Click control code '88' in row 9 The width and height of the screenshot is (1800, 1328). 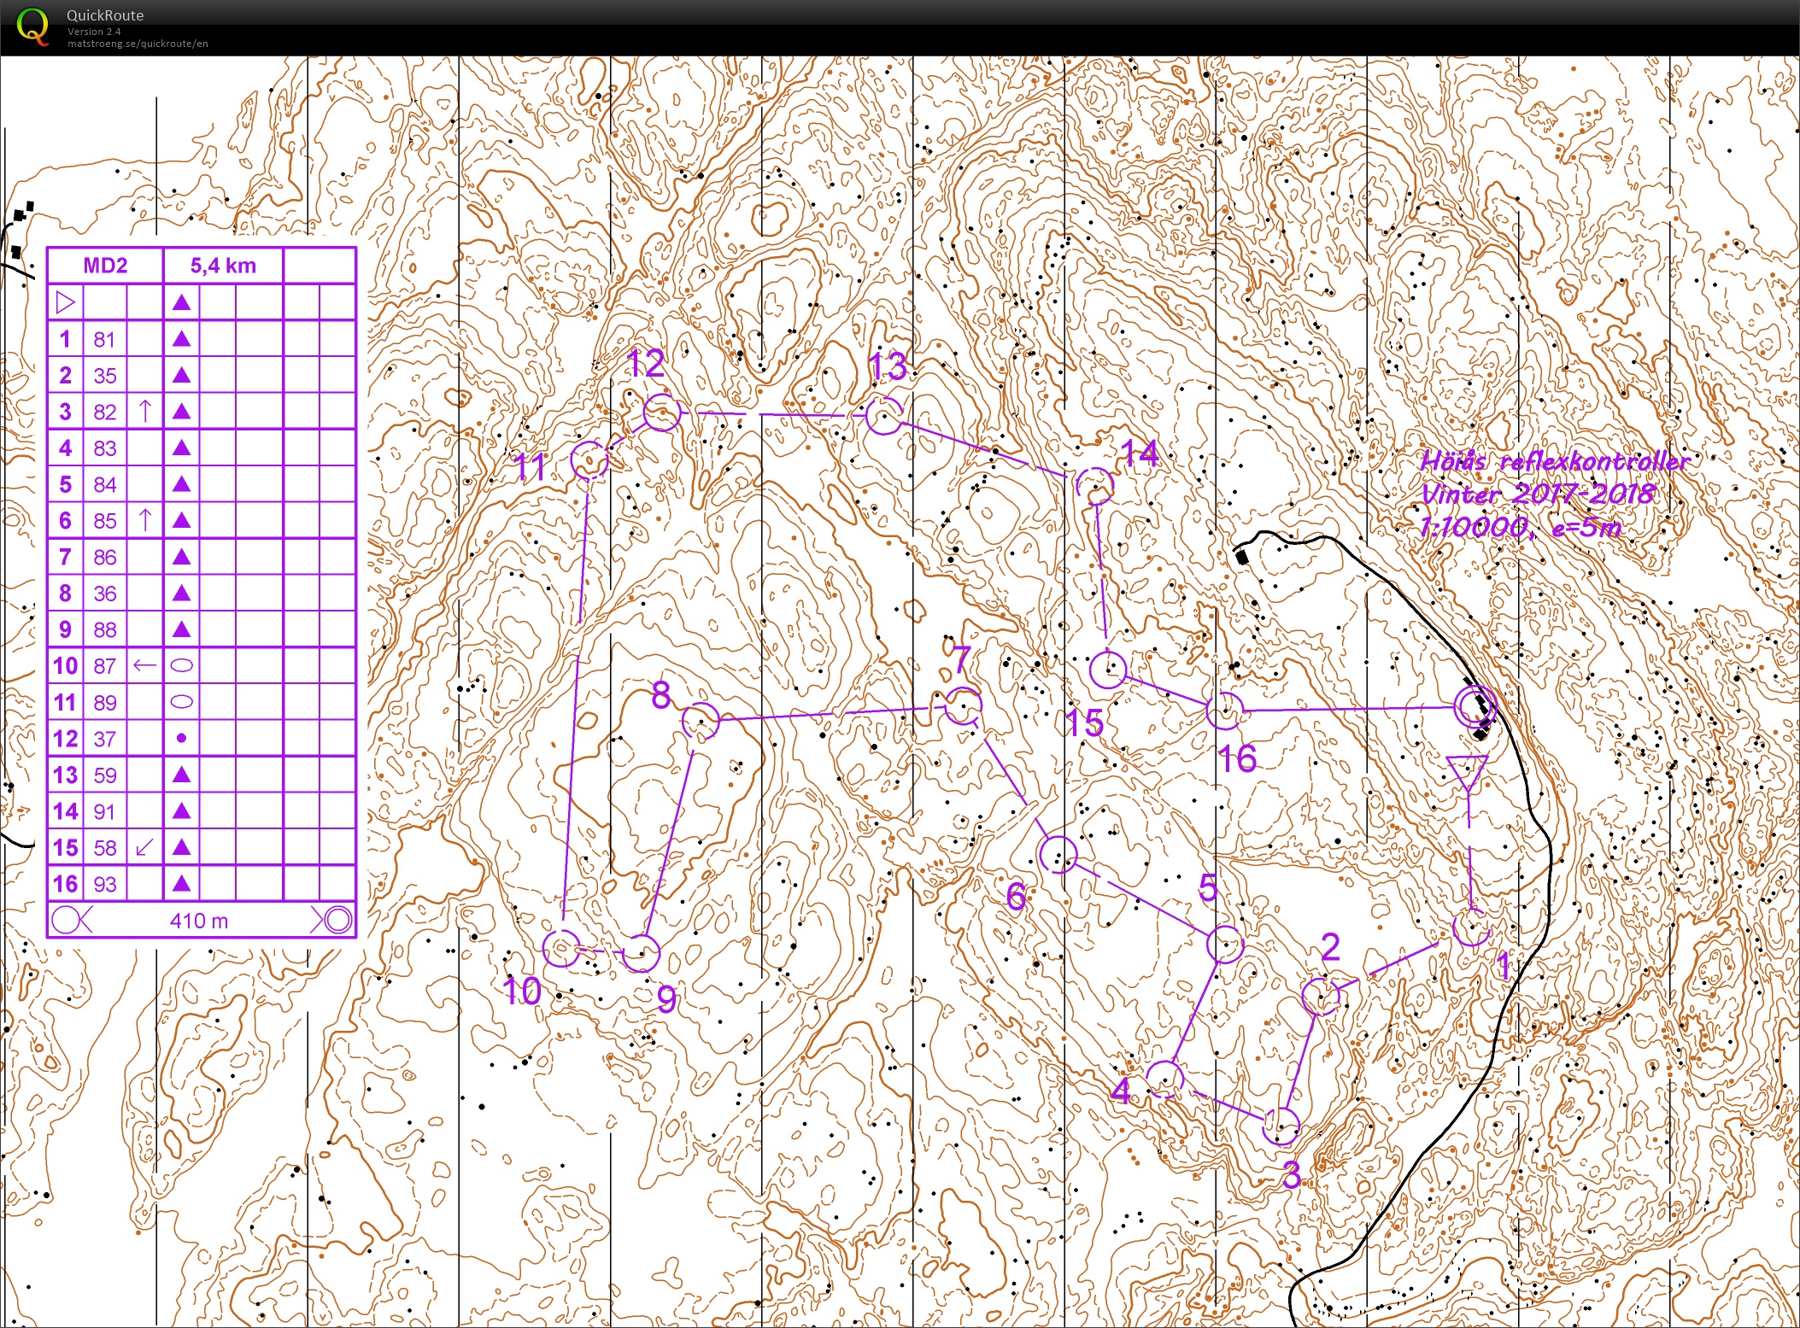[104, 630]
